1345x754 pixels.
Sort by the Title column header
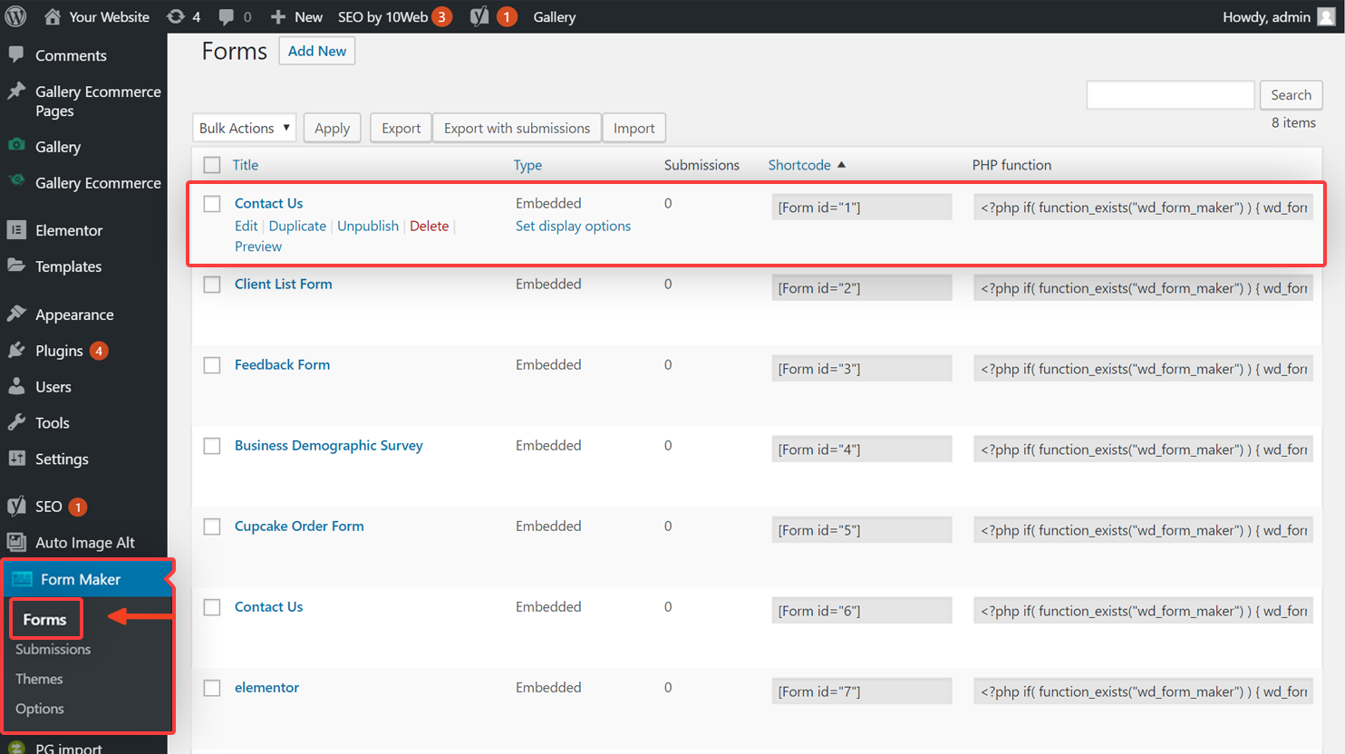246,165
